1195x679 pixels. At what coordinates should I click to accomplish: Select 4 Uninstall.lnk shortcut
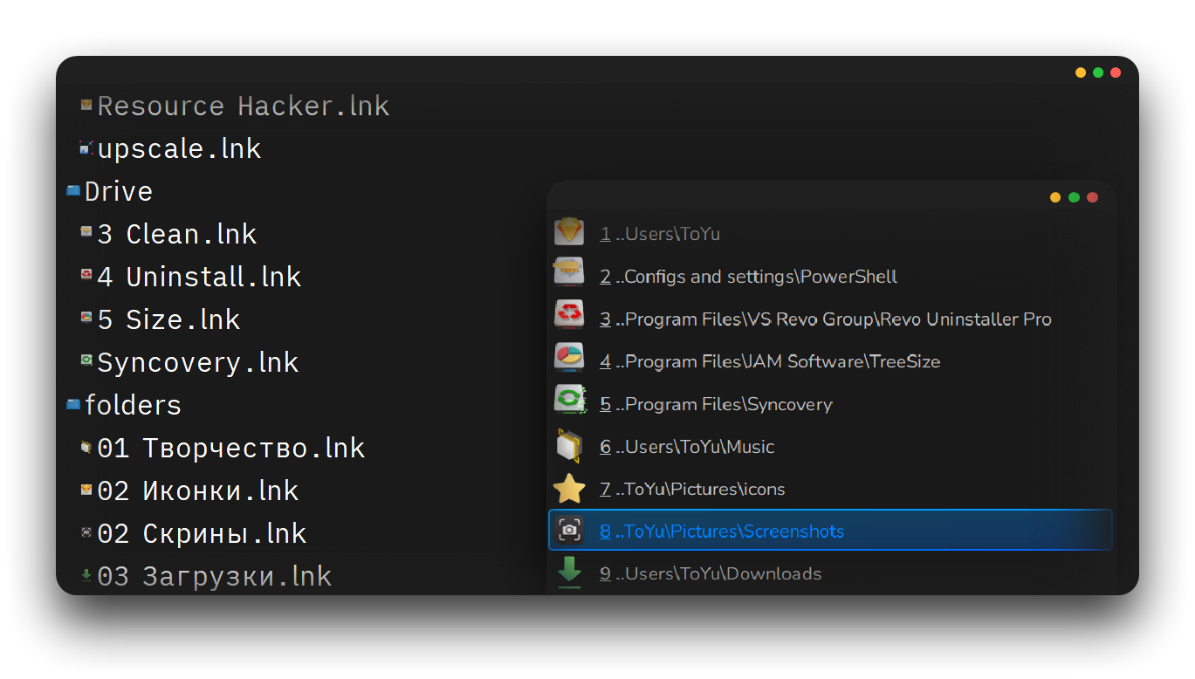pyautogui.click(x=199, y=278)
